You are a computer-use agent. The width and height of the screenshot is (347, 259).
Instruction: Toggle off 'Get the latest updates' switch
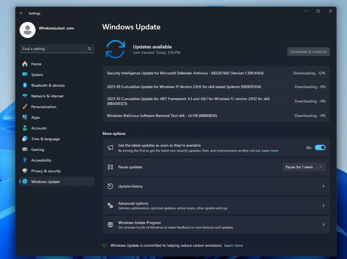pyautogui.click(x=320, y=147)
